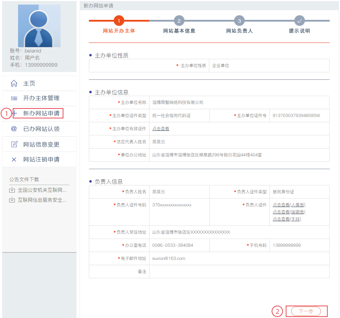The height and width of the screenshot is (318, 340).
Task: Click the list icon beside 开办主体管理
Action: point(14,98)
